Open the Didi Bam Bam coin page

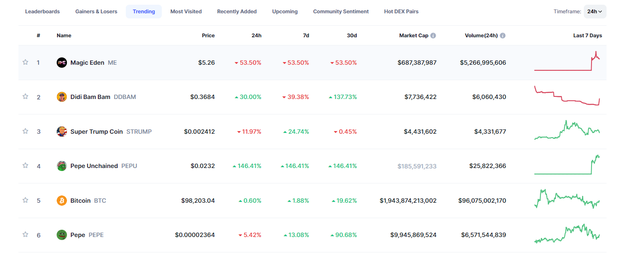point(91,96)
